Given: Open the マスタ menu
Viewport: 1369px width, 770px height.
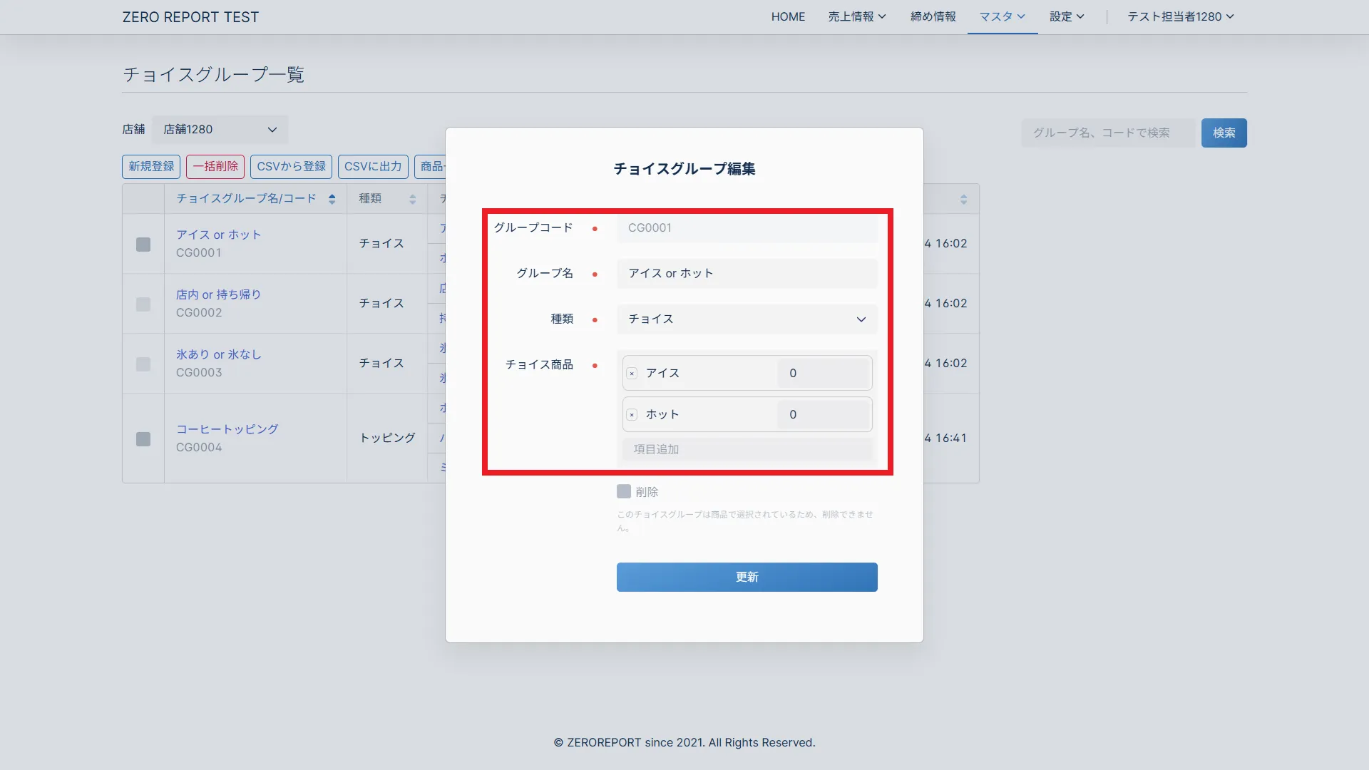Looking at the screenshot, I should (1002, 16).
